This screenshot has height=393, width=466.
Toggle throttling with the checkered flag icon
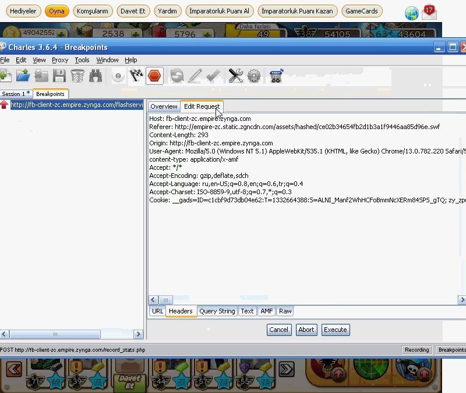136,76
